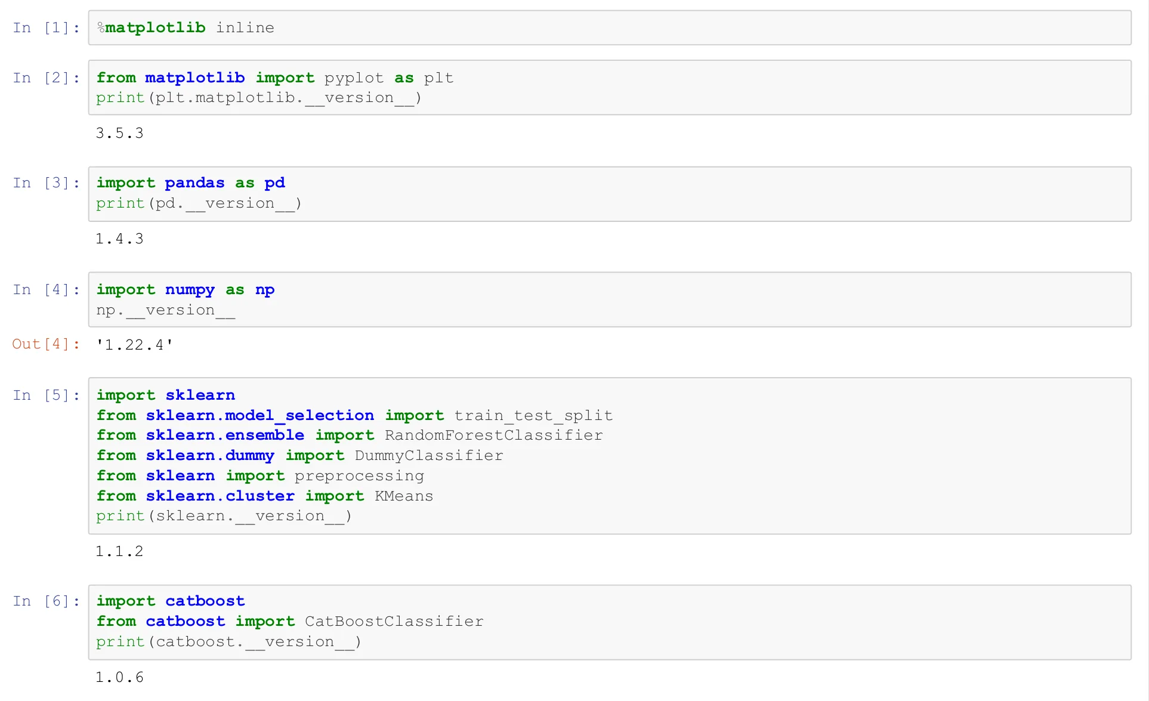Click the pyplot import cell

pos(609,88)
